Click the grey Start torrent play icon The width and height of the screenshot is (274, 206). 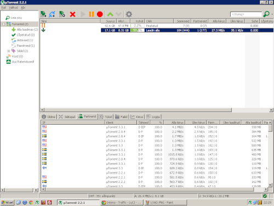click(83, 14)
